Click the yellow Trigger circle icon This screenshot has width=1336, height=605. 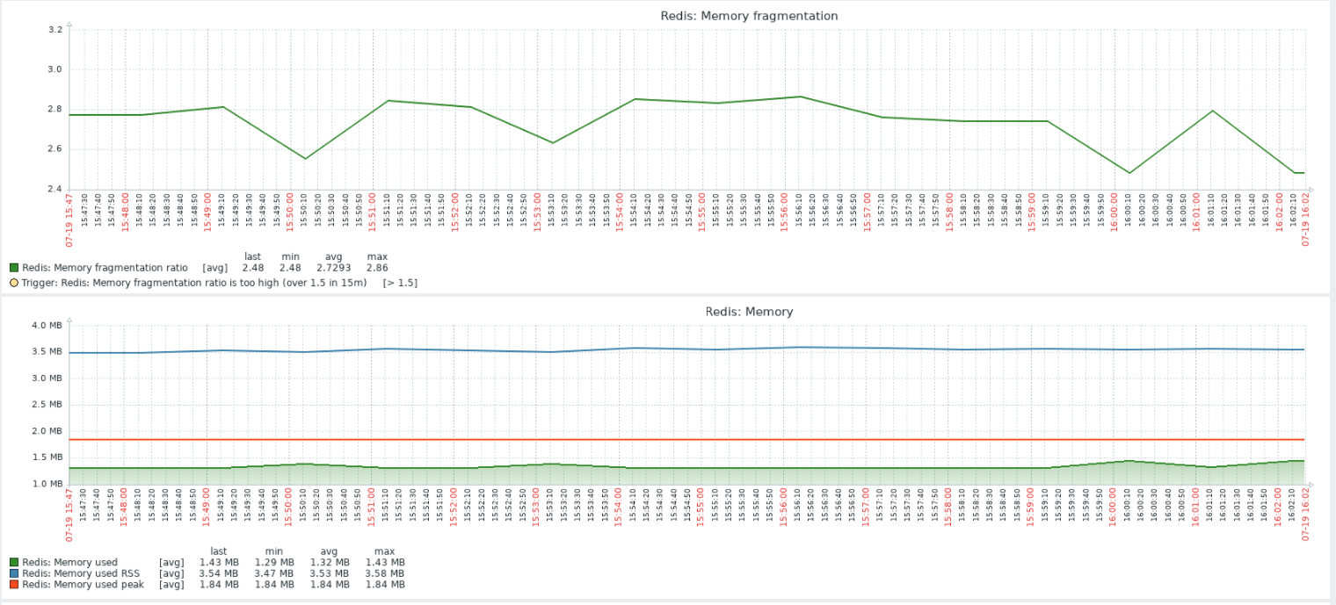point(13,283)
